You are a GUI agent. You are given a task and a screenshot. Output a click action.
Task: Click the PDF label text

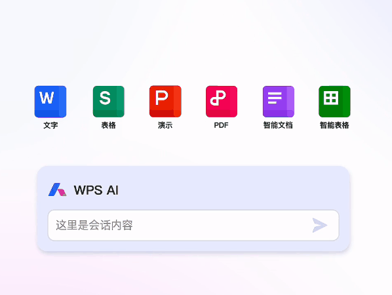tap(222, 125)
